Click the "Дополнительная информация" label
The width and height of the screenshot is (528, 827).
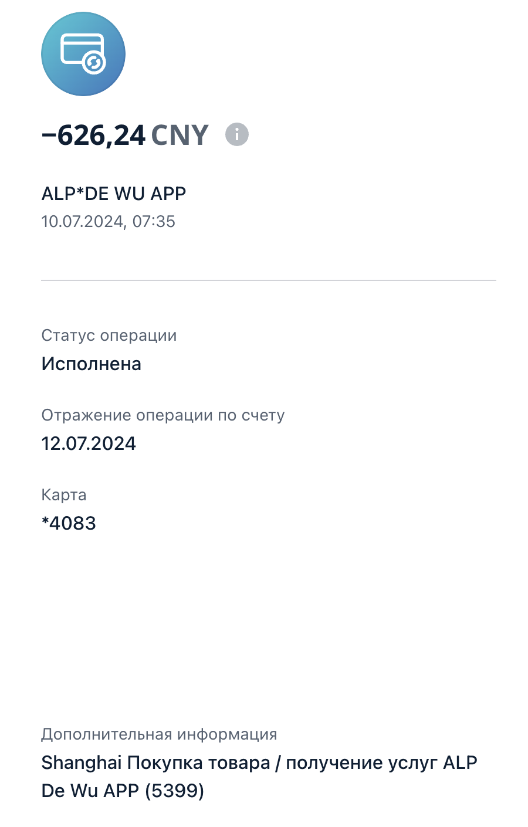[x=159, y=734]
